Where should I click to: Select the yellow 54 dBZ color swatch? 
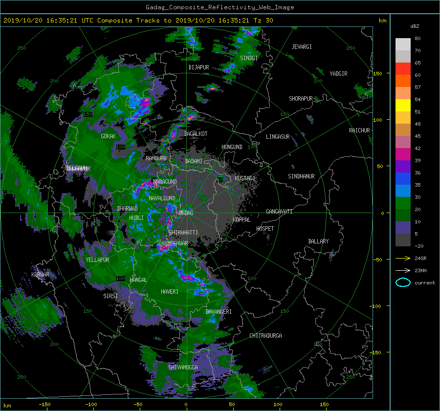tap(403, 105)
